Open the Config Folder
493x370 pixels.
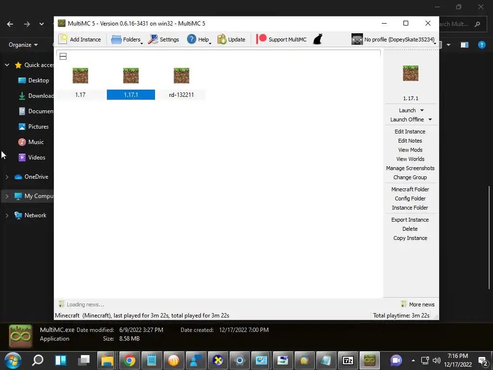410,198
